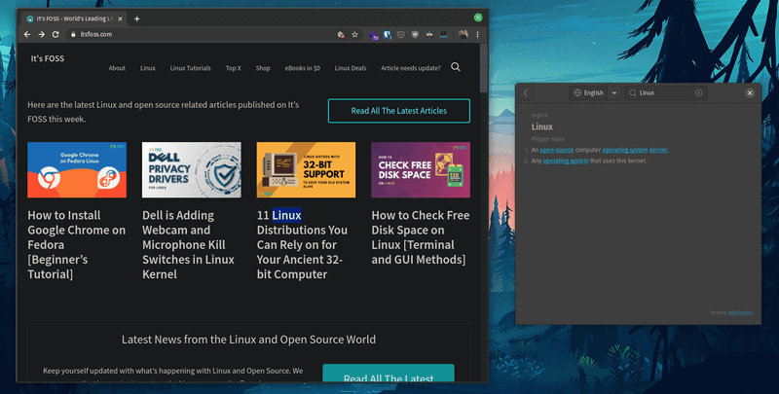This screenshot has height=394, width=779.
Task: Click the magnifier icon in dictionary search box
Action: point(632,92)
